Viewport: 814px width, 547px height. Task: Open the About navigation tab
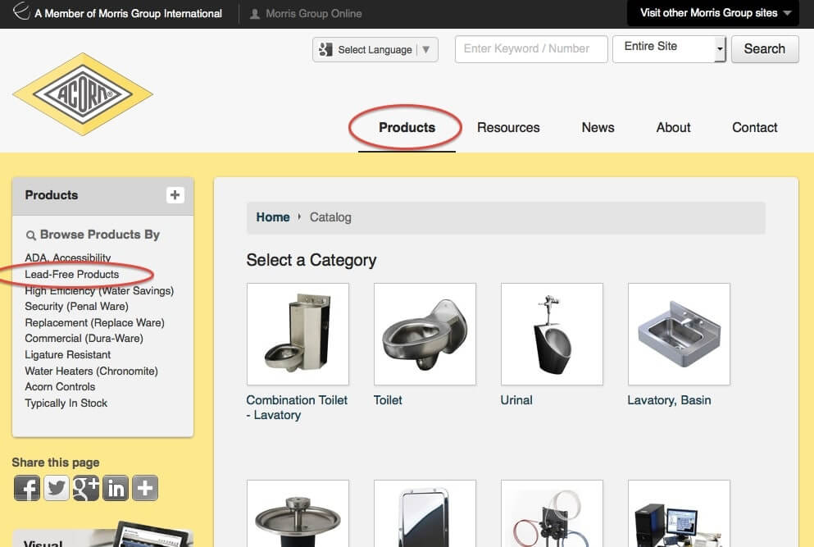(x=673, y=127)
